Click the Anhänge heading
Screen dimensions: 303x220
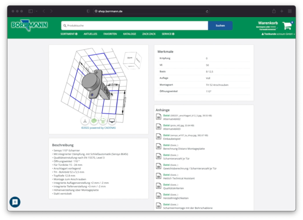163,110
